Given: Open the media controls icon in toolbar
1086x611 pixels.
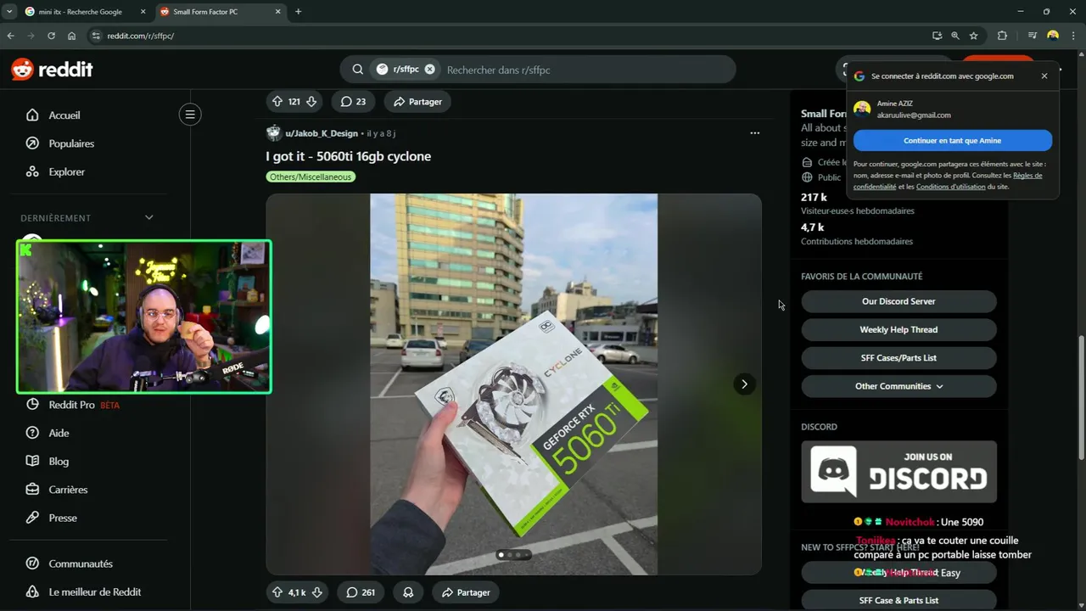Looking at the screenshot, I should 1032,36.
